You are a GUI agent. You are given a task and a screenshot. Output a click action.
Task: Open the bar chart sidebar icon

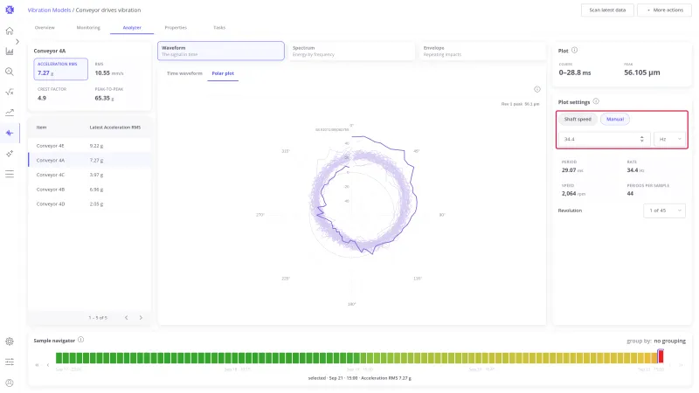click(x=10, y=52)
